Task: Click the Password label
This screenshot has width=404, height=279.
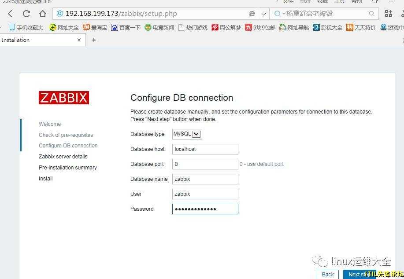Action: pyautogui.click(x=142, y=209)
